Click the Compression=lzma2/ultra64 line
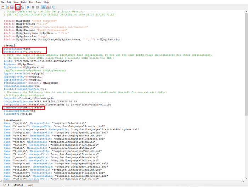Viewport: 248px width, 187px height. click(x=23, y=108)
